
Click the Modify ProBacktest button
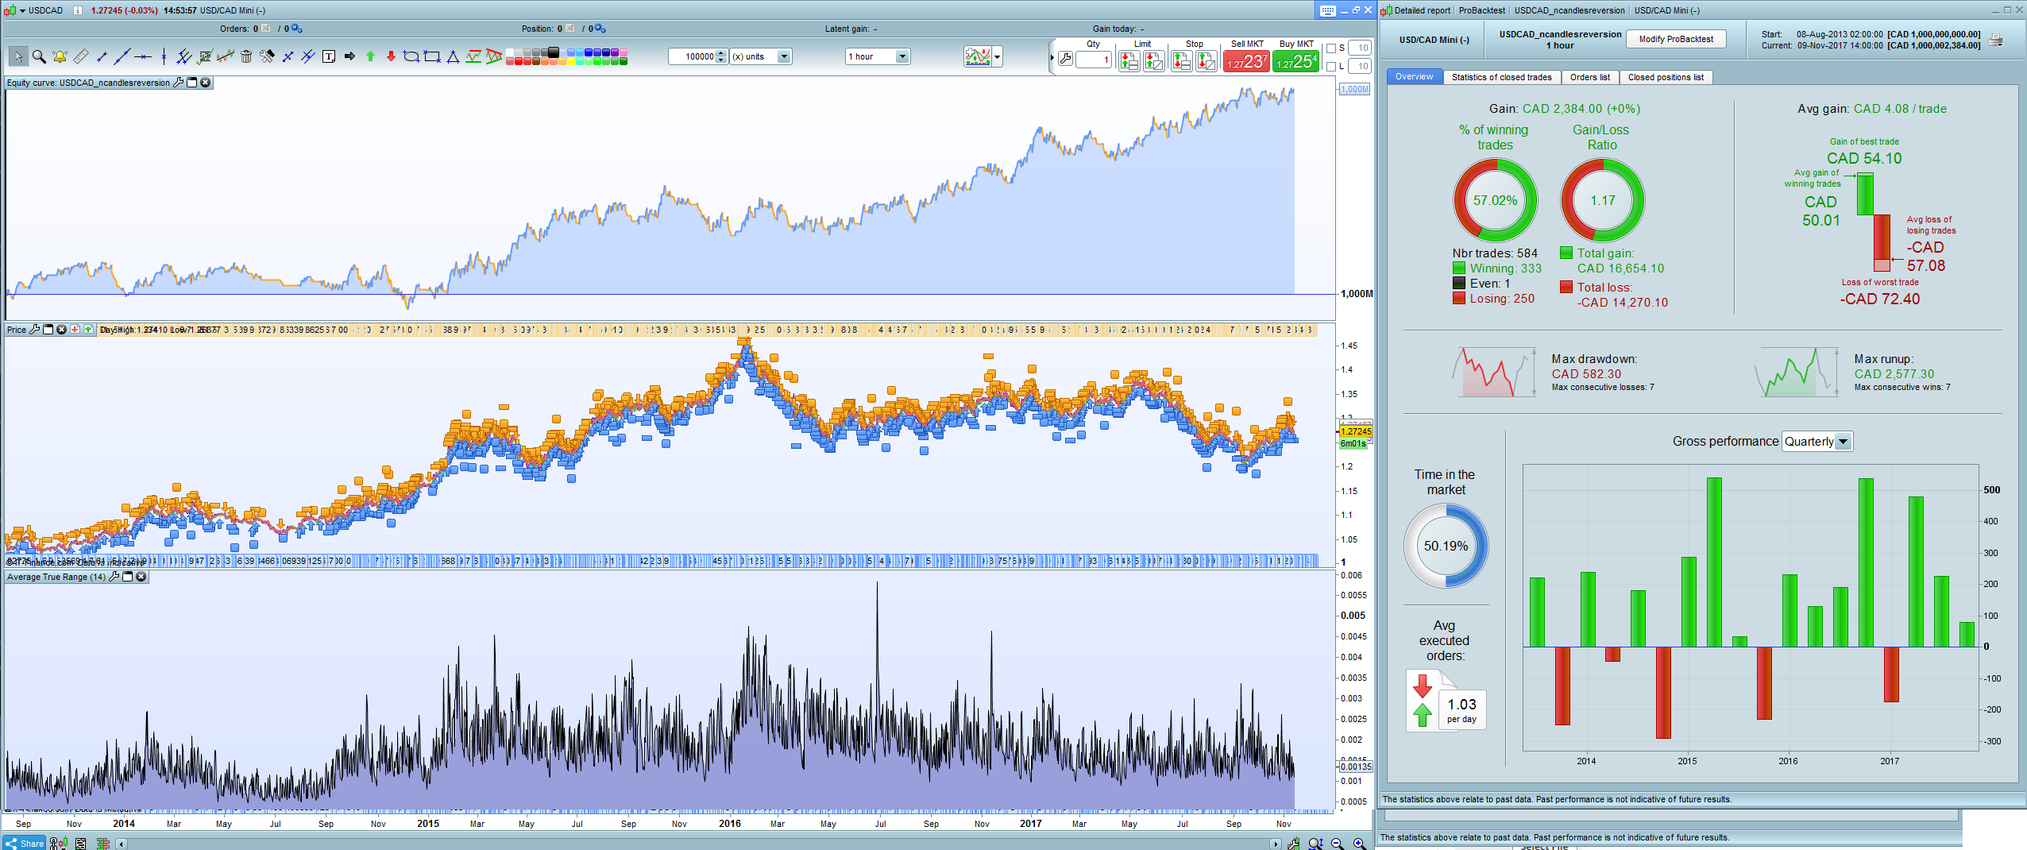1676,39
